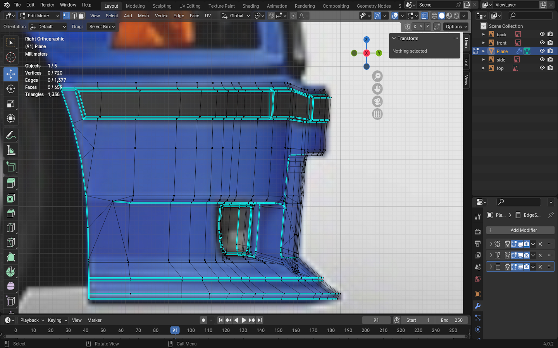Screen dimensions: 558x348
Task: Click the camera view gizmo button
Action: 377,102
